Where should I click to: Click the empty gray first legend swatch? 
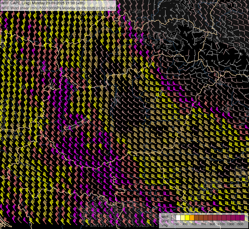tap(174, 218)
